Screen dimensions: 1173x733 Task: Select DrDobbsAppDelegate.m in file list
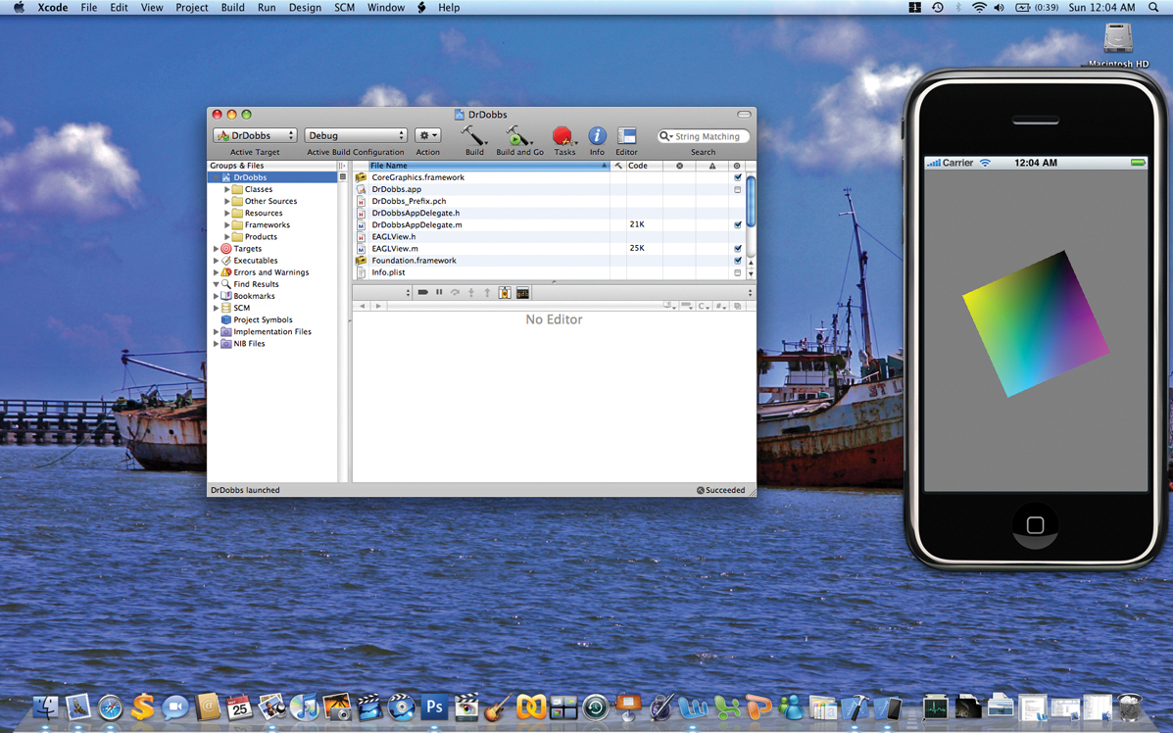pos(416,225)
